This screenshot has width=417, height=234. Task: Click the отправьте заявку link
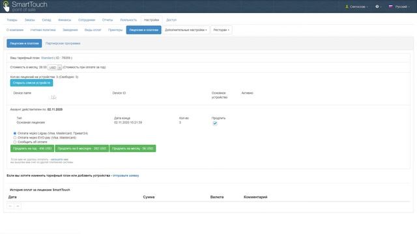(126, 175)
